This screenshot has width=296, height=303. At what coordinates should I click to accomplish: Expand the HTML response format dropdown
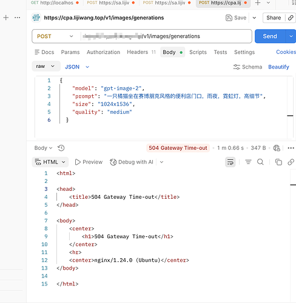coord(50,162)
